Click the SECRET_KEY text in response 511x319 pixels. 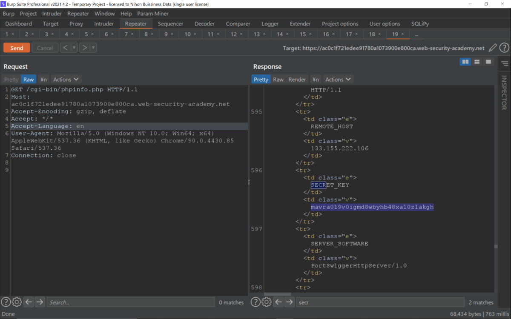pyautogui.click(x=330, y=185)
